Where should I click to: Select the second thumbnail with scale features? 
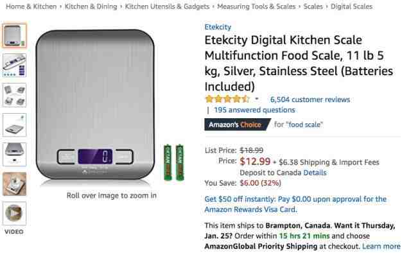(x=14, y=65)
